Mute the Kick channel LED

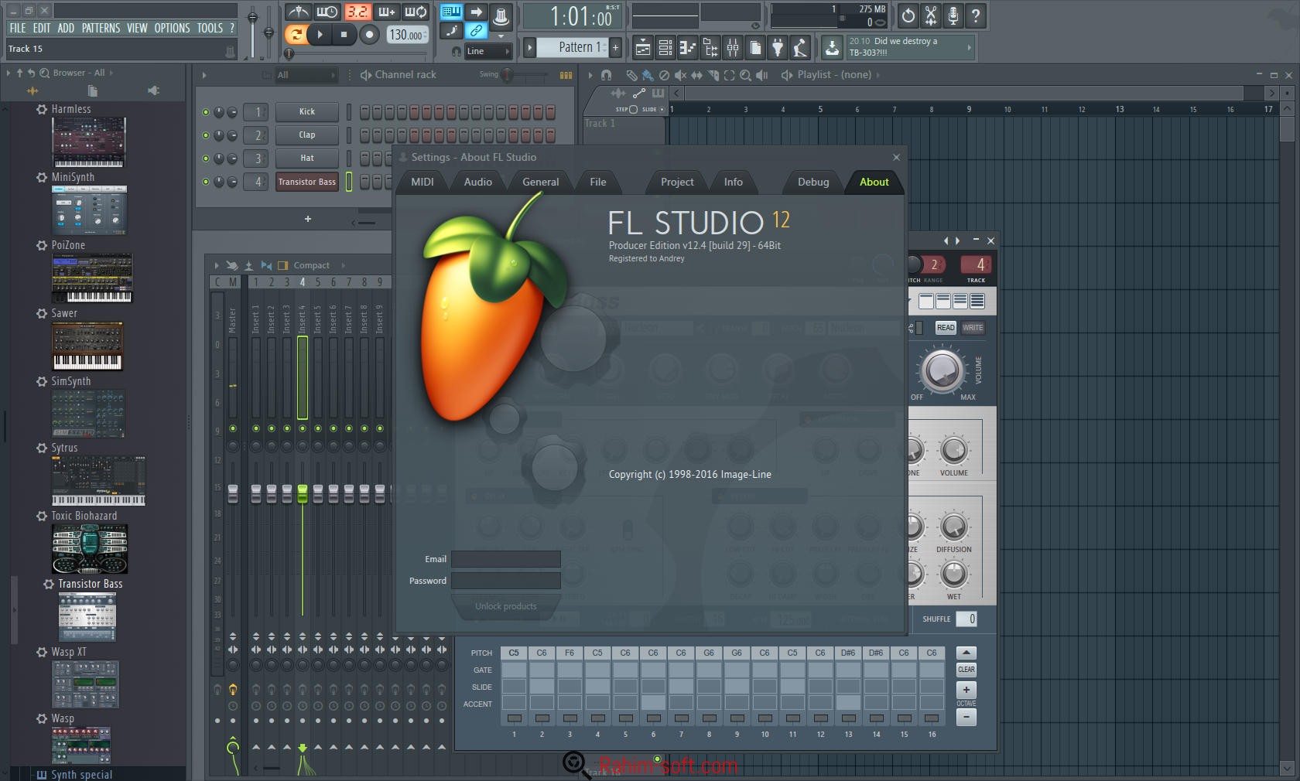pos(205,111)
